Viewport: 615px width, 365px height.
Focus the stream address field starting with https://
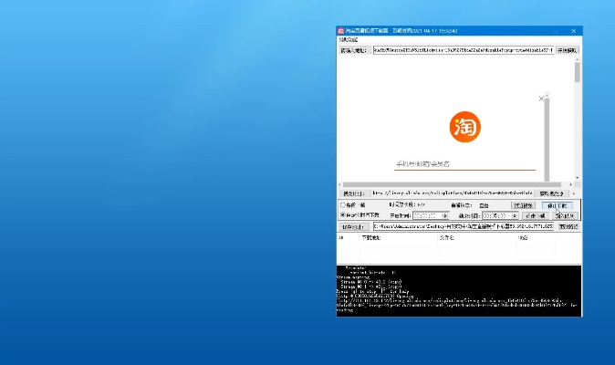click(x=452, y=193)
